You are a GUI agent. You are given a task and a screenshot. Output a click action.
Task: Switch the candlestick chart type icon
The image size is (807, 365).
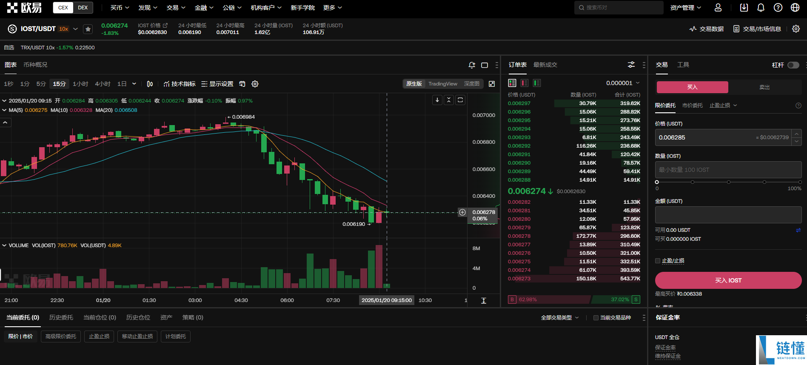[x=150, y=84]
